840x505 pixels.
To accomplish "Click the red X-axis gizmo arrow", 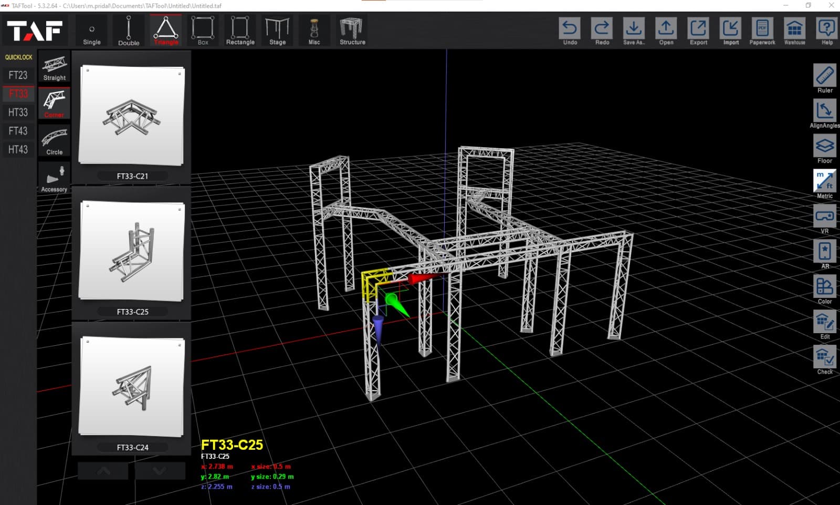I will pyautogui.click(x=424, y=277).
